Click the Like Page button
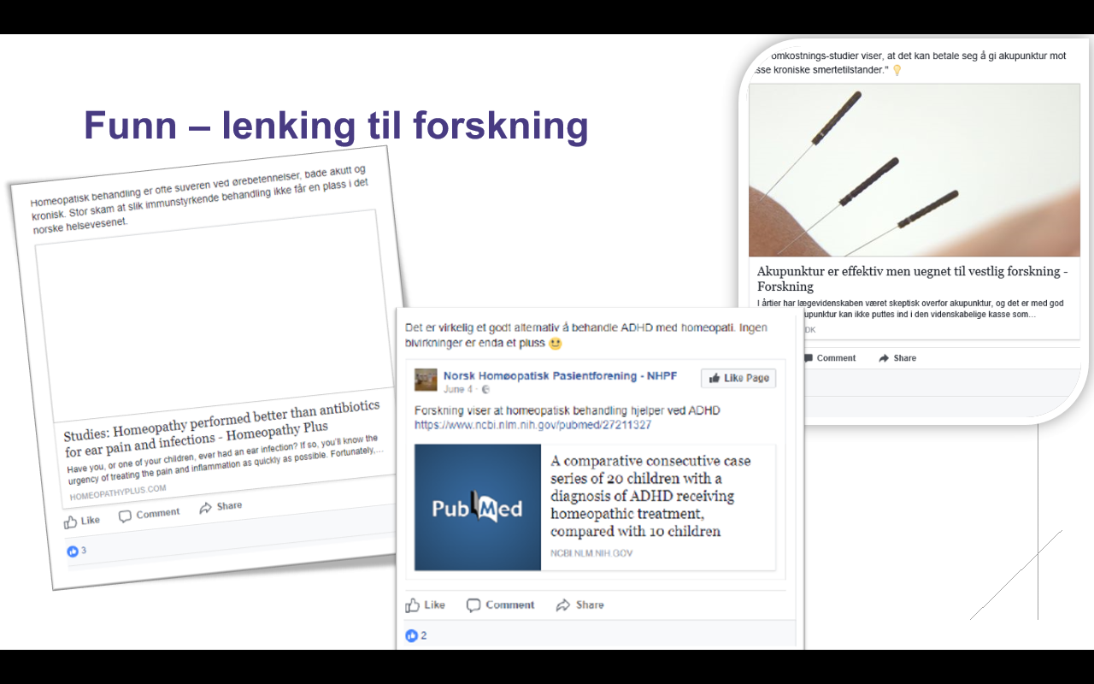This screenshot has width=1094, height=684. (x=738, y=378)
